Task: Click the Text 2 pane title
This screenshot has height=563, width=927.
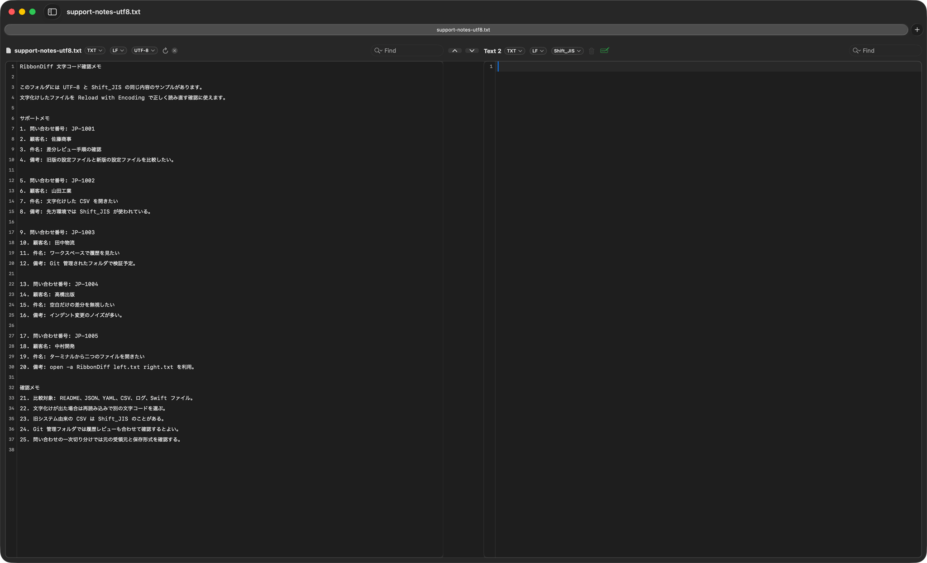Action: [492, 51]
